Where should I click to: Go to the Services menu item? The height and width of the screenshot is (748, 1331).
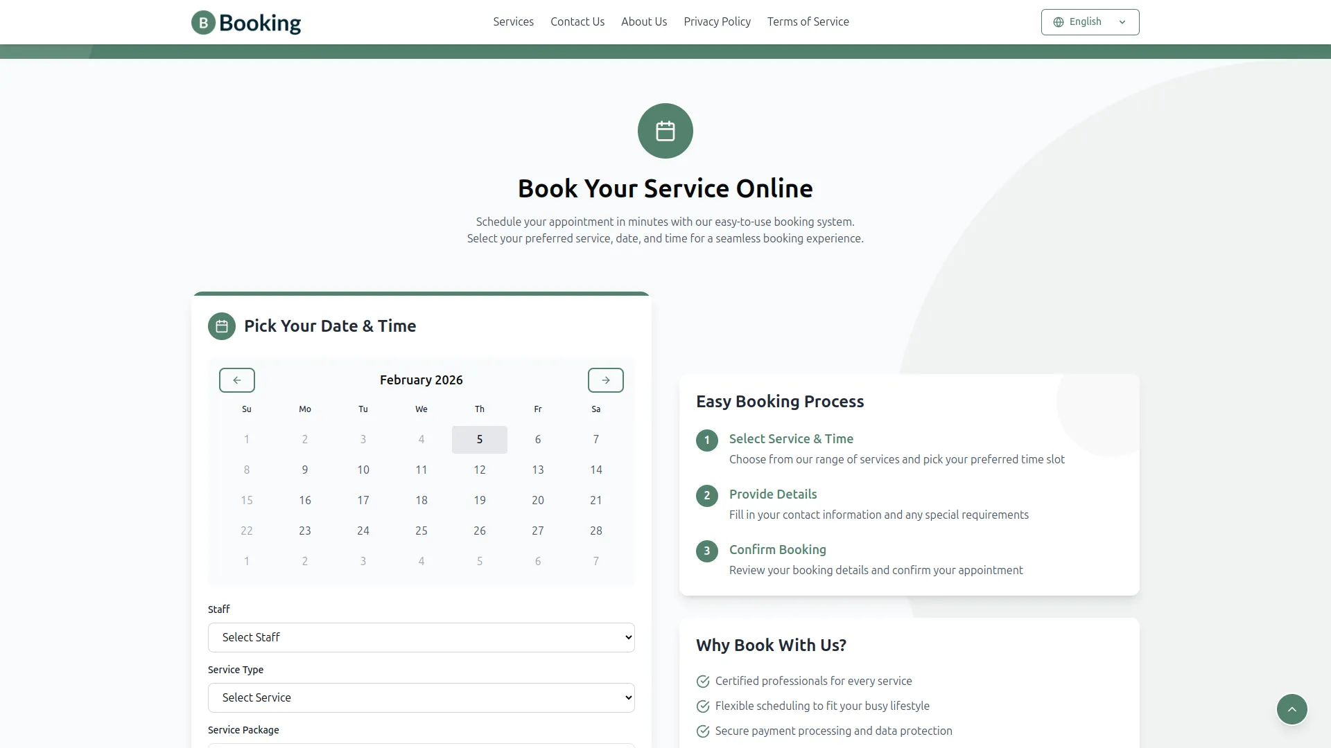(x=513, y=21)
